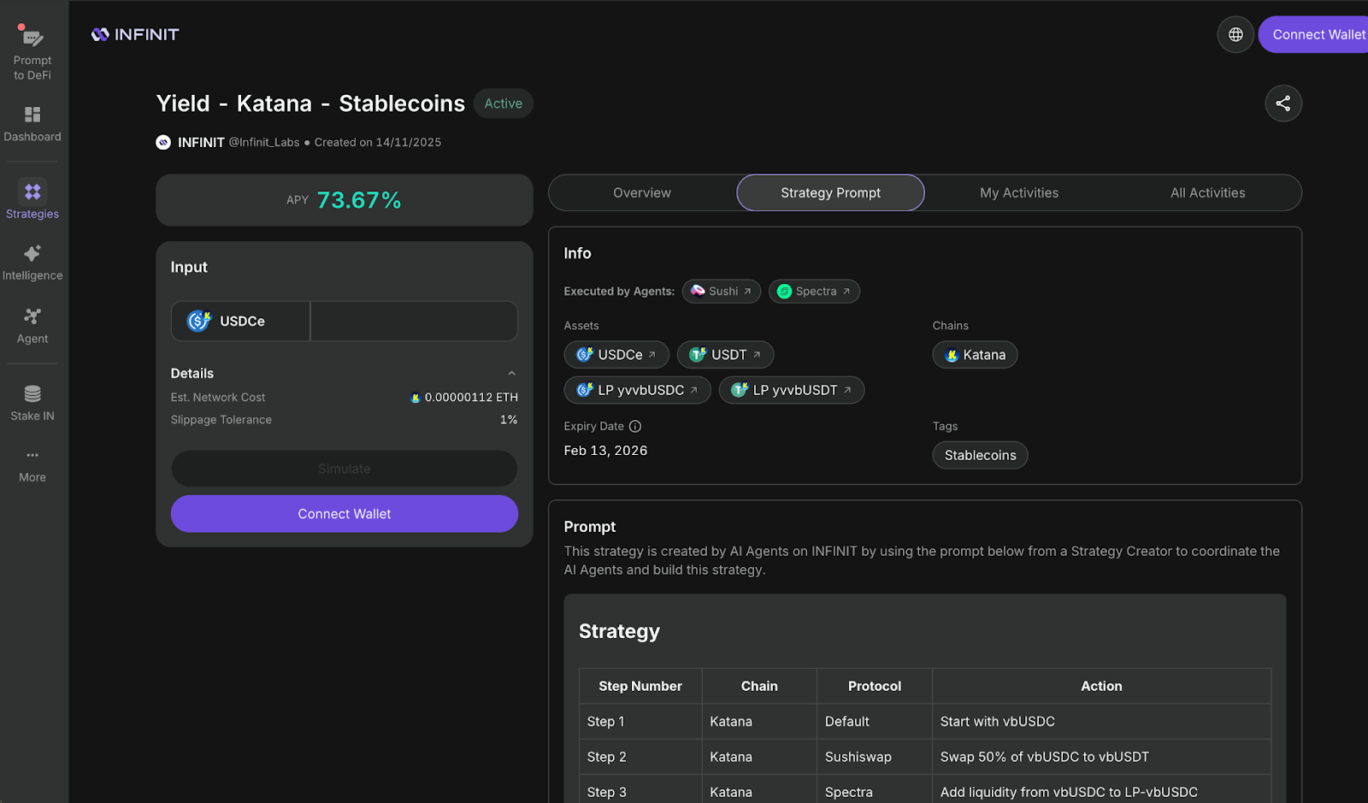
Task: Click the Connect Wallet button under Simulate
Action: [345, 514]
